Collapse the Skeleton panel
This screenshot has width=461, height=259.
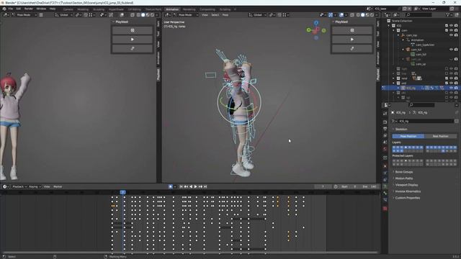[x=401, y=129]
